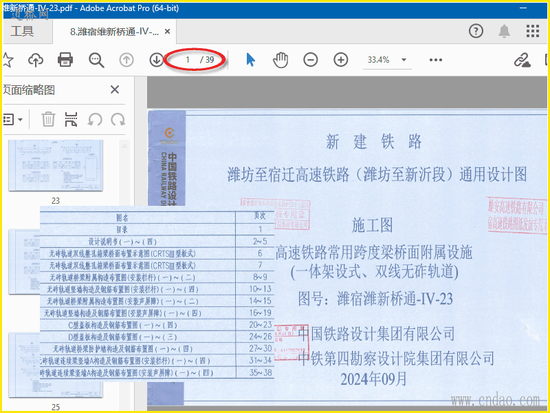The height and width of the screenshot is (413, 550).
Task: Open the apps grid icon
Action: 532,31
